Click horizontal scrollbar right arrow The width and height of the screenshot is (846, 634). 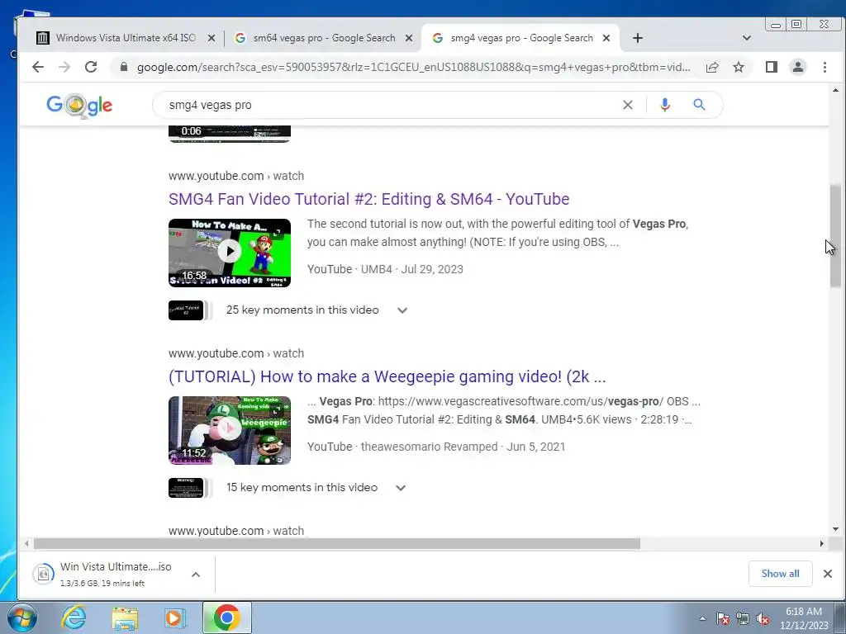pyautogui.click(x=822, y=543)
